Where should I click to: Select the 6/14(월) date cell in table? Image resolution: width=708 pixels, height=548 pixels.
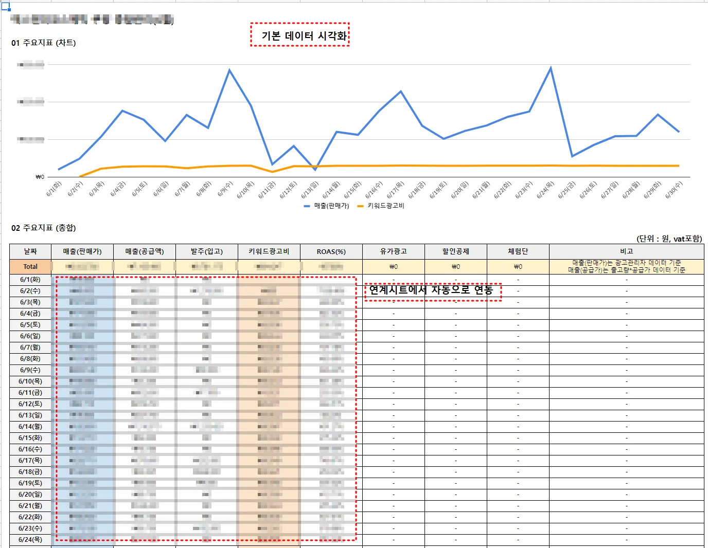click(x=30, y=427)
